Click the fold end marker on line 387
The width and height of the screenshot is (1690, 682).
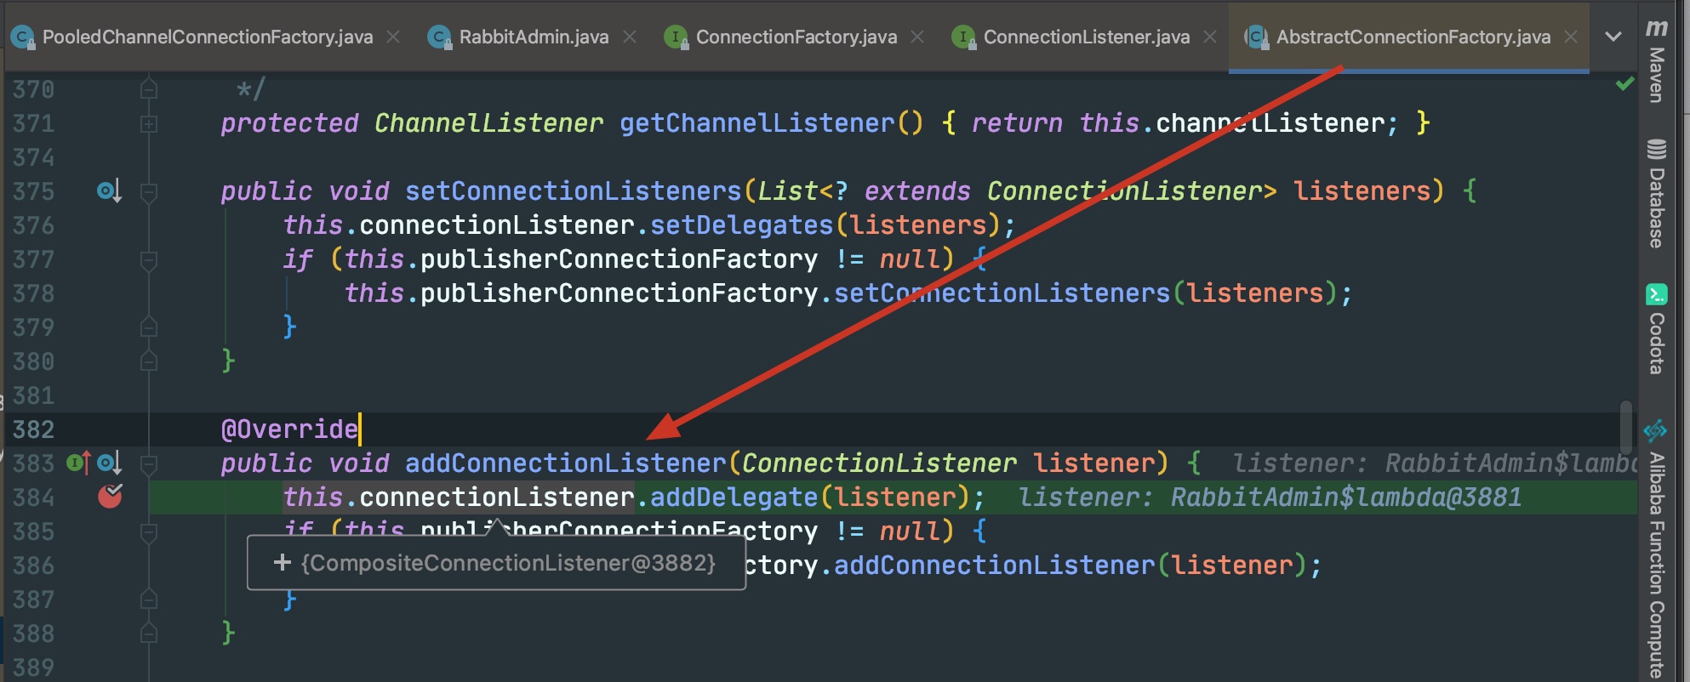pos(148,600)
